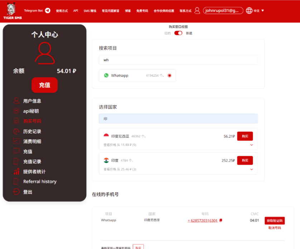Copy the phone number with copy icon
The image size is (300, 249).
pyautogui.click(x=221, y=220)
